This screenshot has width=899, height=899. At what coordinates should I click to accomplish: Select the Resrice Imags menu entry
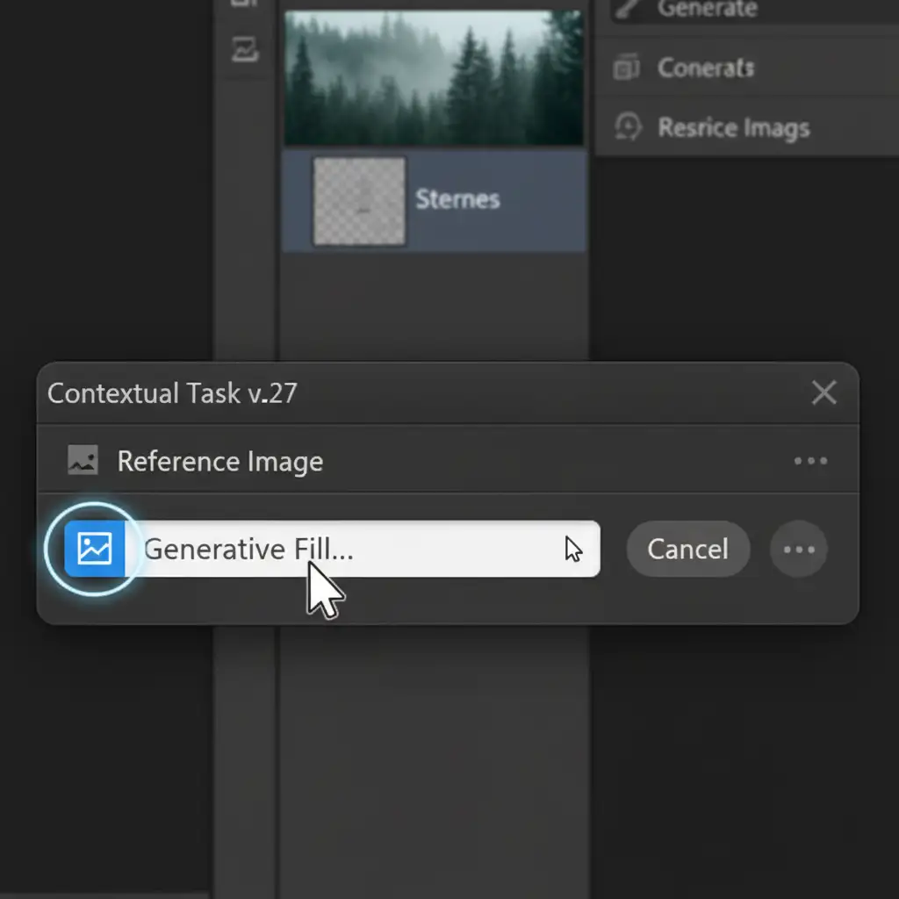(733, 127)
